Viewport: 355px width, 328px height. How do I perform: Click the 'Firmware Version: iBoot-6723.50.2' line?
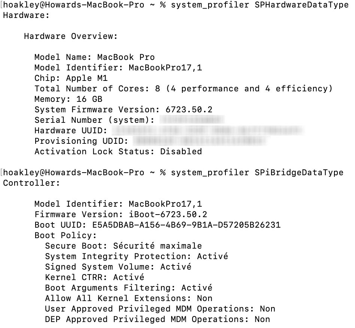121,215
